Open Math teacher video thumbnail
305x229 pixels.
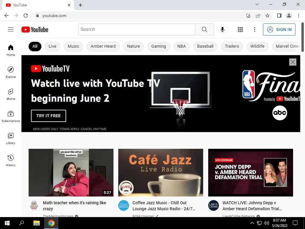(71, 173)
